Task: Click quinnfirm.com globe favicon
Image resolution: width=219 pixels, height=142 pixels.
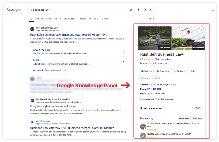Action: pos(32,122)
